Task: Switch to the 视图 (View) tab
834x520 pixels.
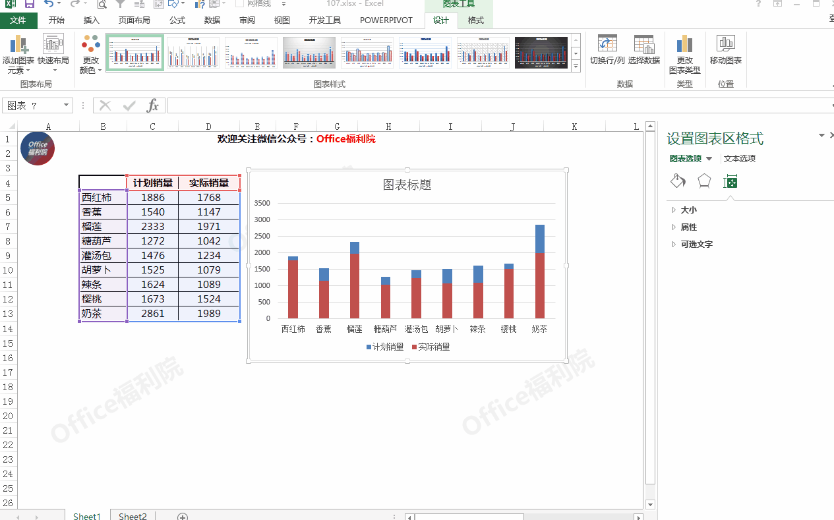Action: click(x=282, y=20)
